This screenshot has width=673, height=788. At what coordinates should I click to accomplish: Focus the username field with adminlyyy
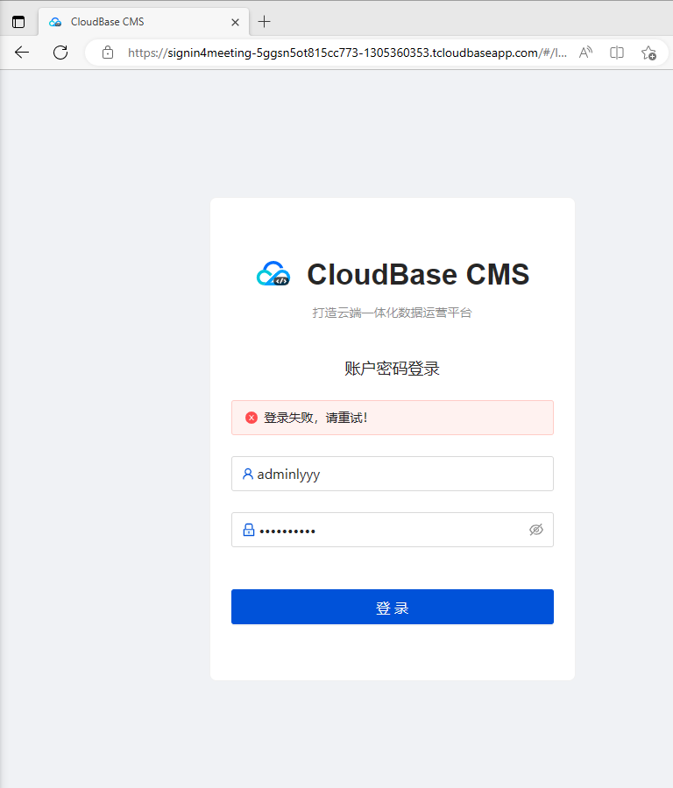(x=393, y=474)
